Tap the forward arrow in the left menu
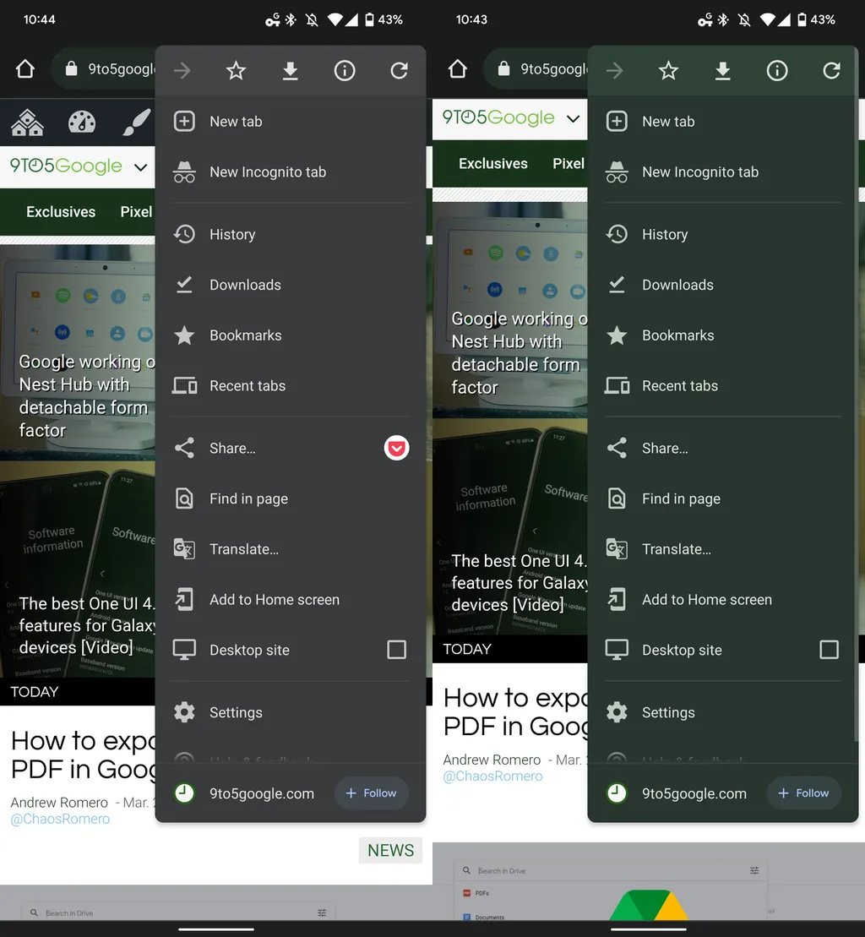 coord(182,71)
